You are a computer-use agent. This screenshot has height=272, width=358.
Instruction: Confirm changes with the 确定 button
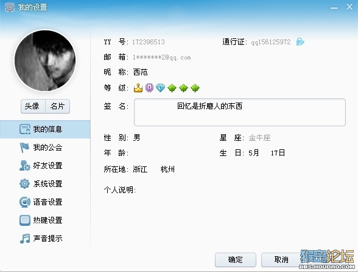[x=236, y=260]
